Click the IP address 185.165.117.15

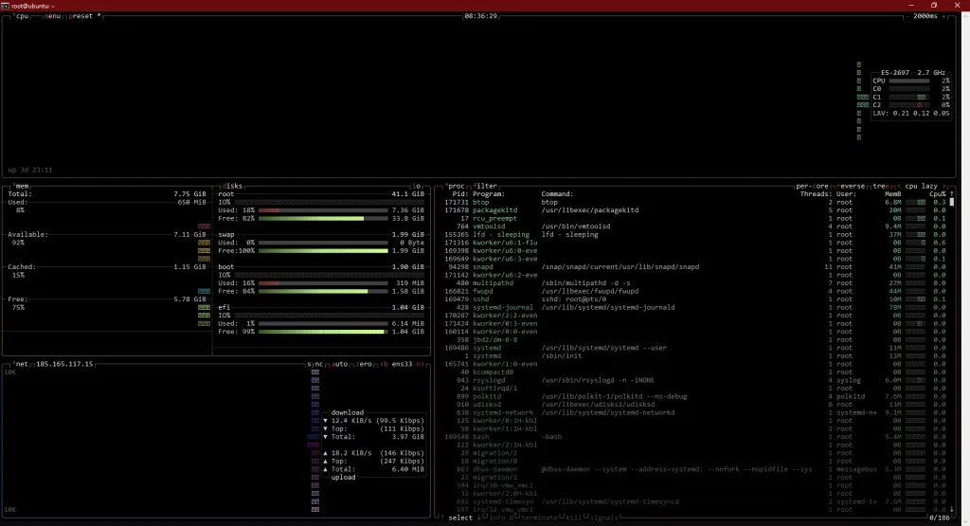[64, 364]
